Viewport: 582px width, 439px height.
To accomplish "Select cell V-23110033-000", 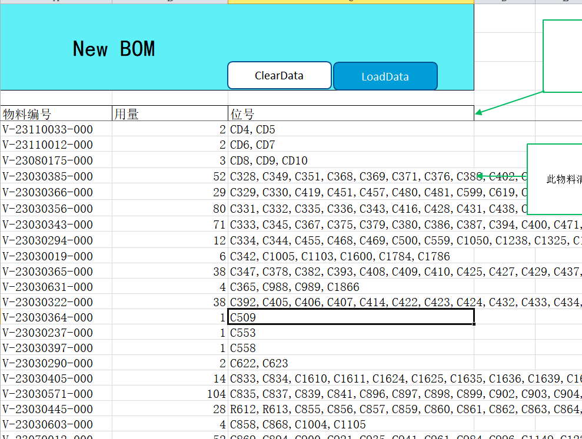I will tap(56, 129).
